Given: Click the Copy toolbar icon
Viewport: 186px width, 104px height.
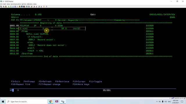Looking at the screenshot, I should (x=4, y=6).
